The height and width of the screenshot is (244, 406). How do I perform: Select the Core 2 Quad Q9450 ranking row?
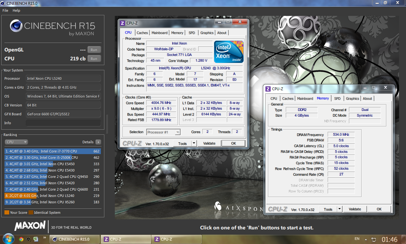click(53, 177)
